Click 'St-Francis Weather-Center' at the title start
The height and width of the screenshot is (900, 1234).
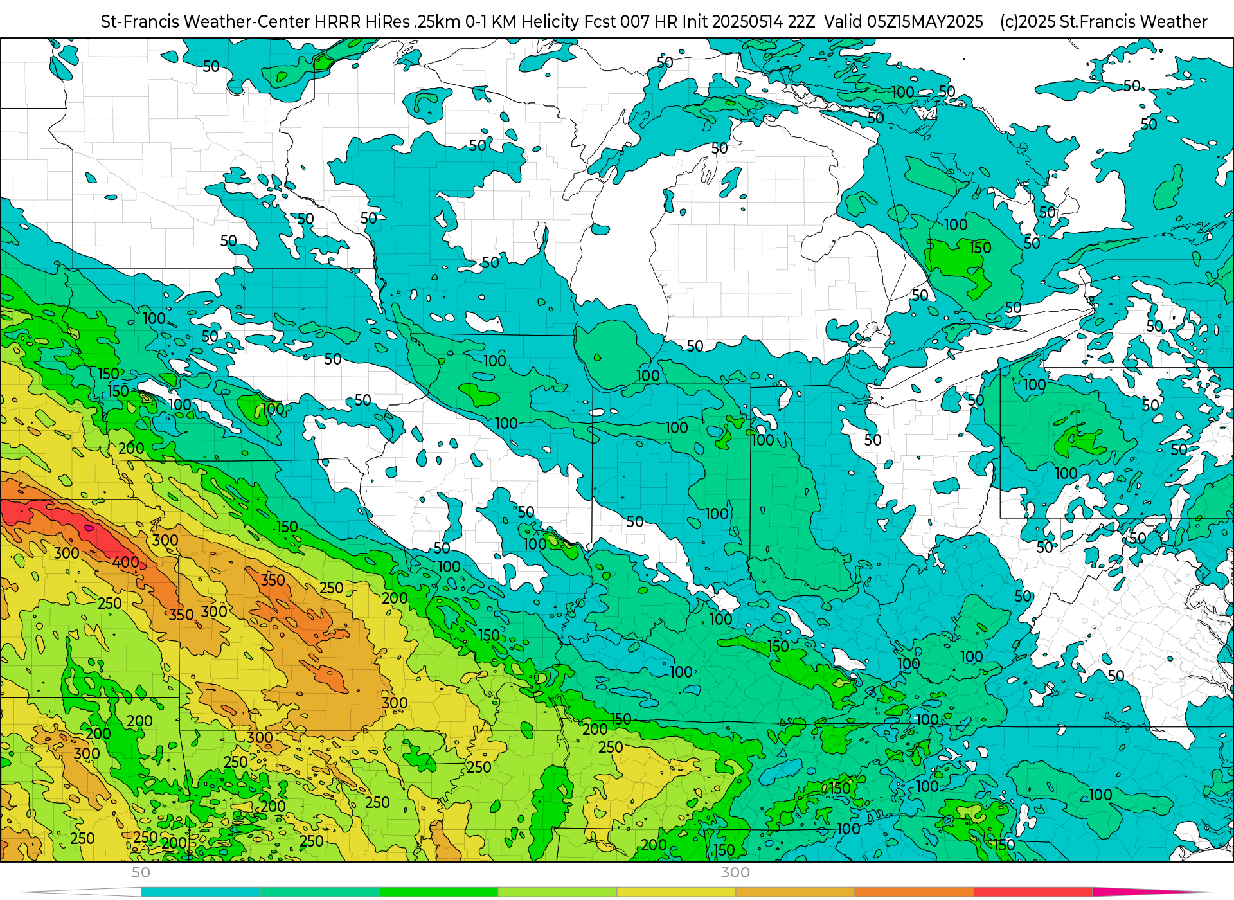206,22
